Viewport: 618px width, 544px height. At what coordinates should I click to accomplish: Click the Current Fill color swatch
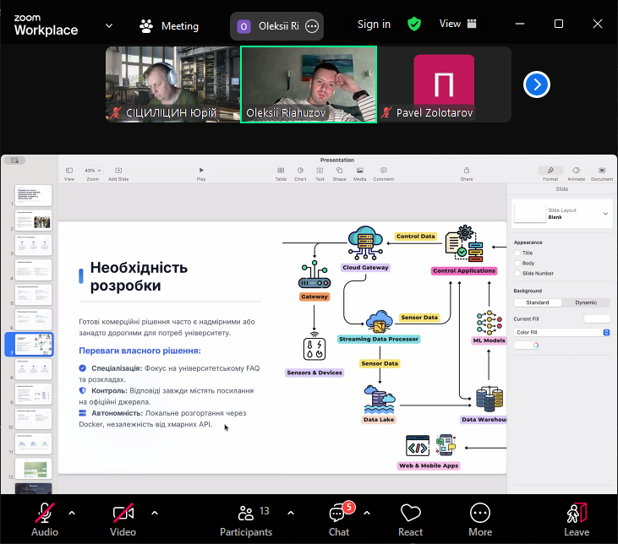pyautogui.click(x=596, y=318)
